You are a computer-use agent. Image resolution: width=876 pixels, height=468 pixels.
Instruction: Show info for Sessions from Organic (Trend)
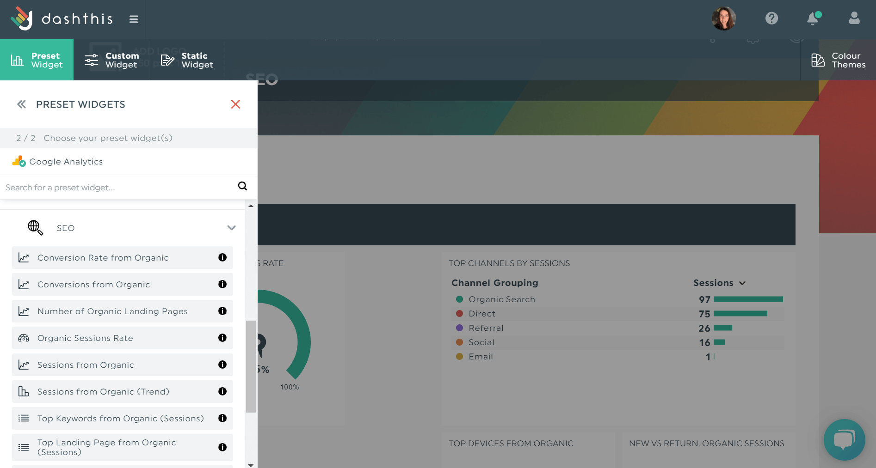[x=222, y=391]
